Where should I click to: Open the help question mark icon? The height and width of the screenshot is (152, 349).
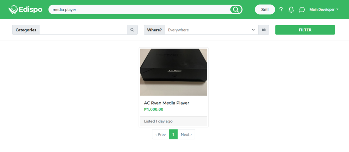[x=281, y=10]
